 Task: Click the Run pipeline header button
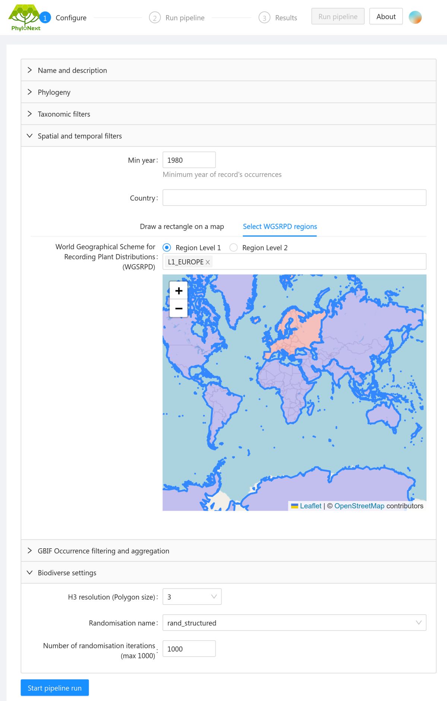(338, 16)
